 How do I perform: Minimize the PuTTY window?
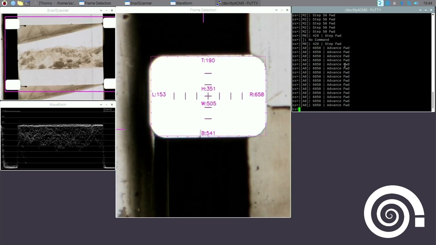[420, 10]
